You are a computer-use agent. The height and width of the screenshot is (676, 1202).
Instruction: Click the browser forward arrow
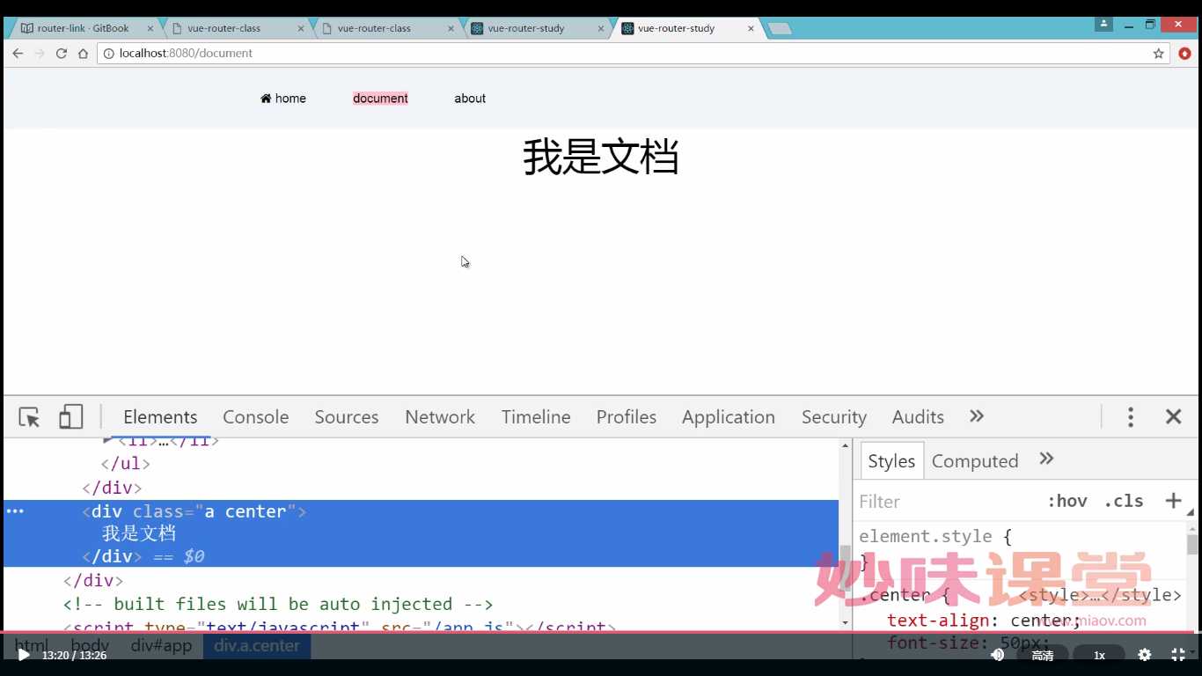pos(40,54)
